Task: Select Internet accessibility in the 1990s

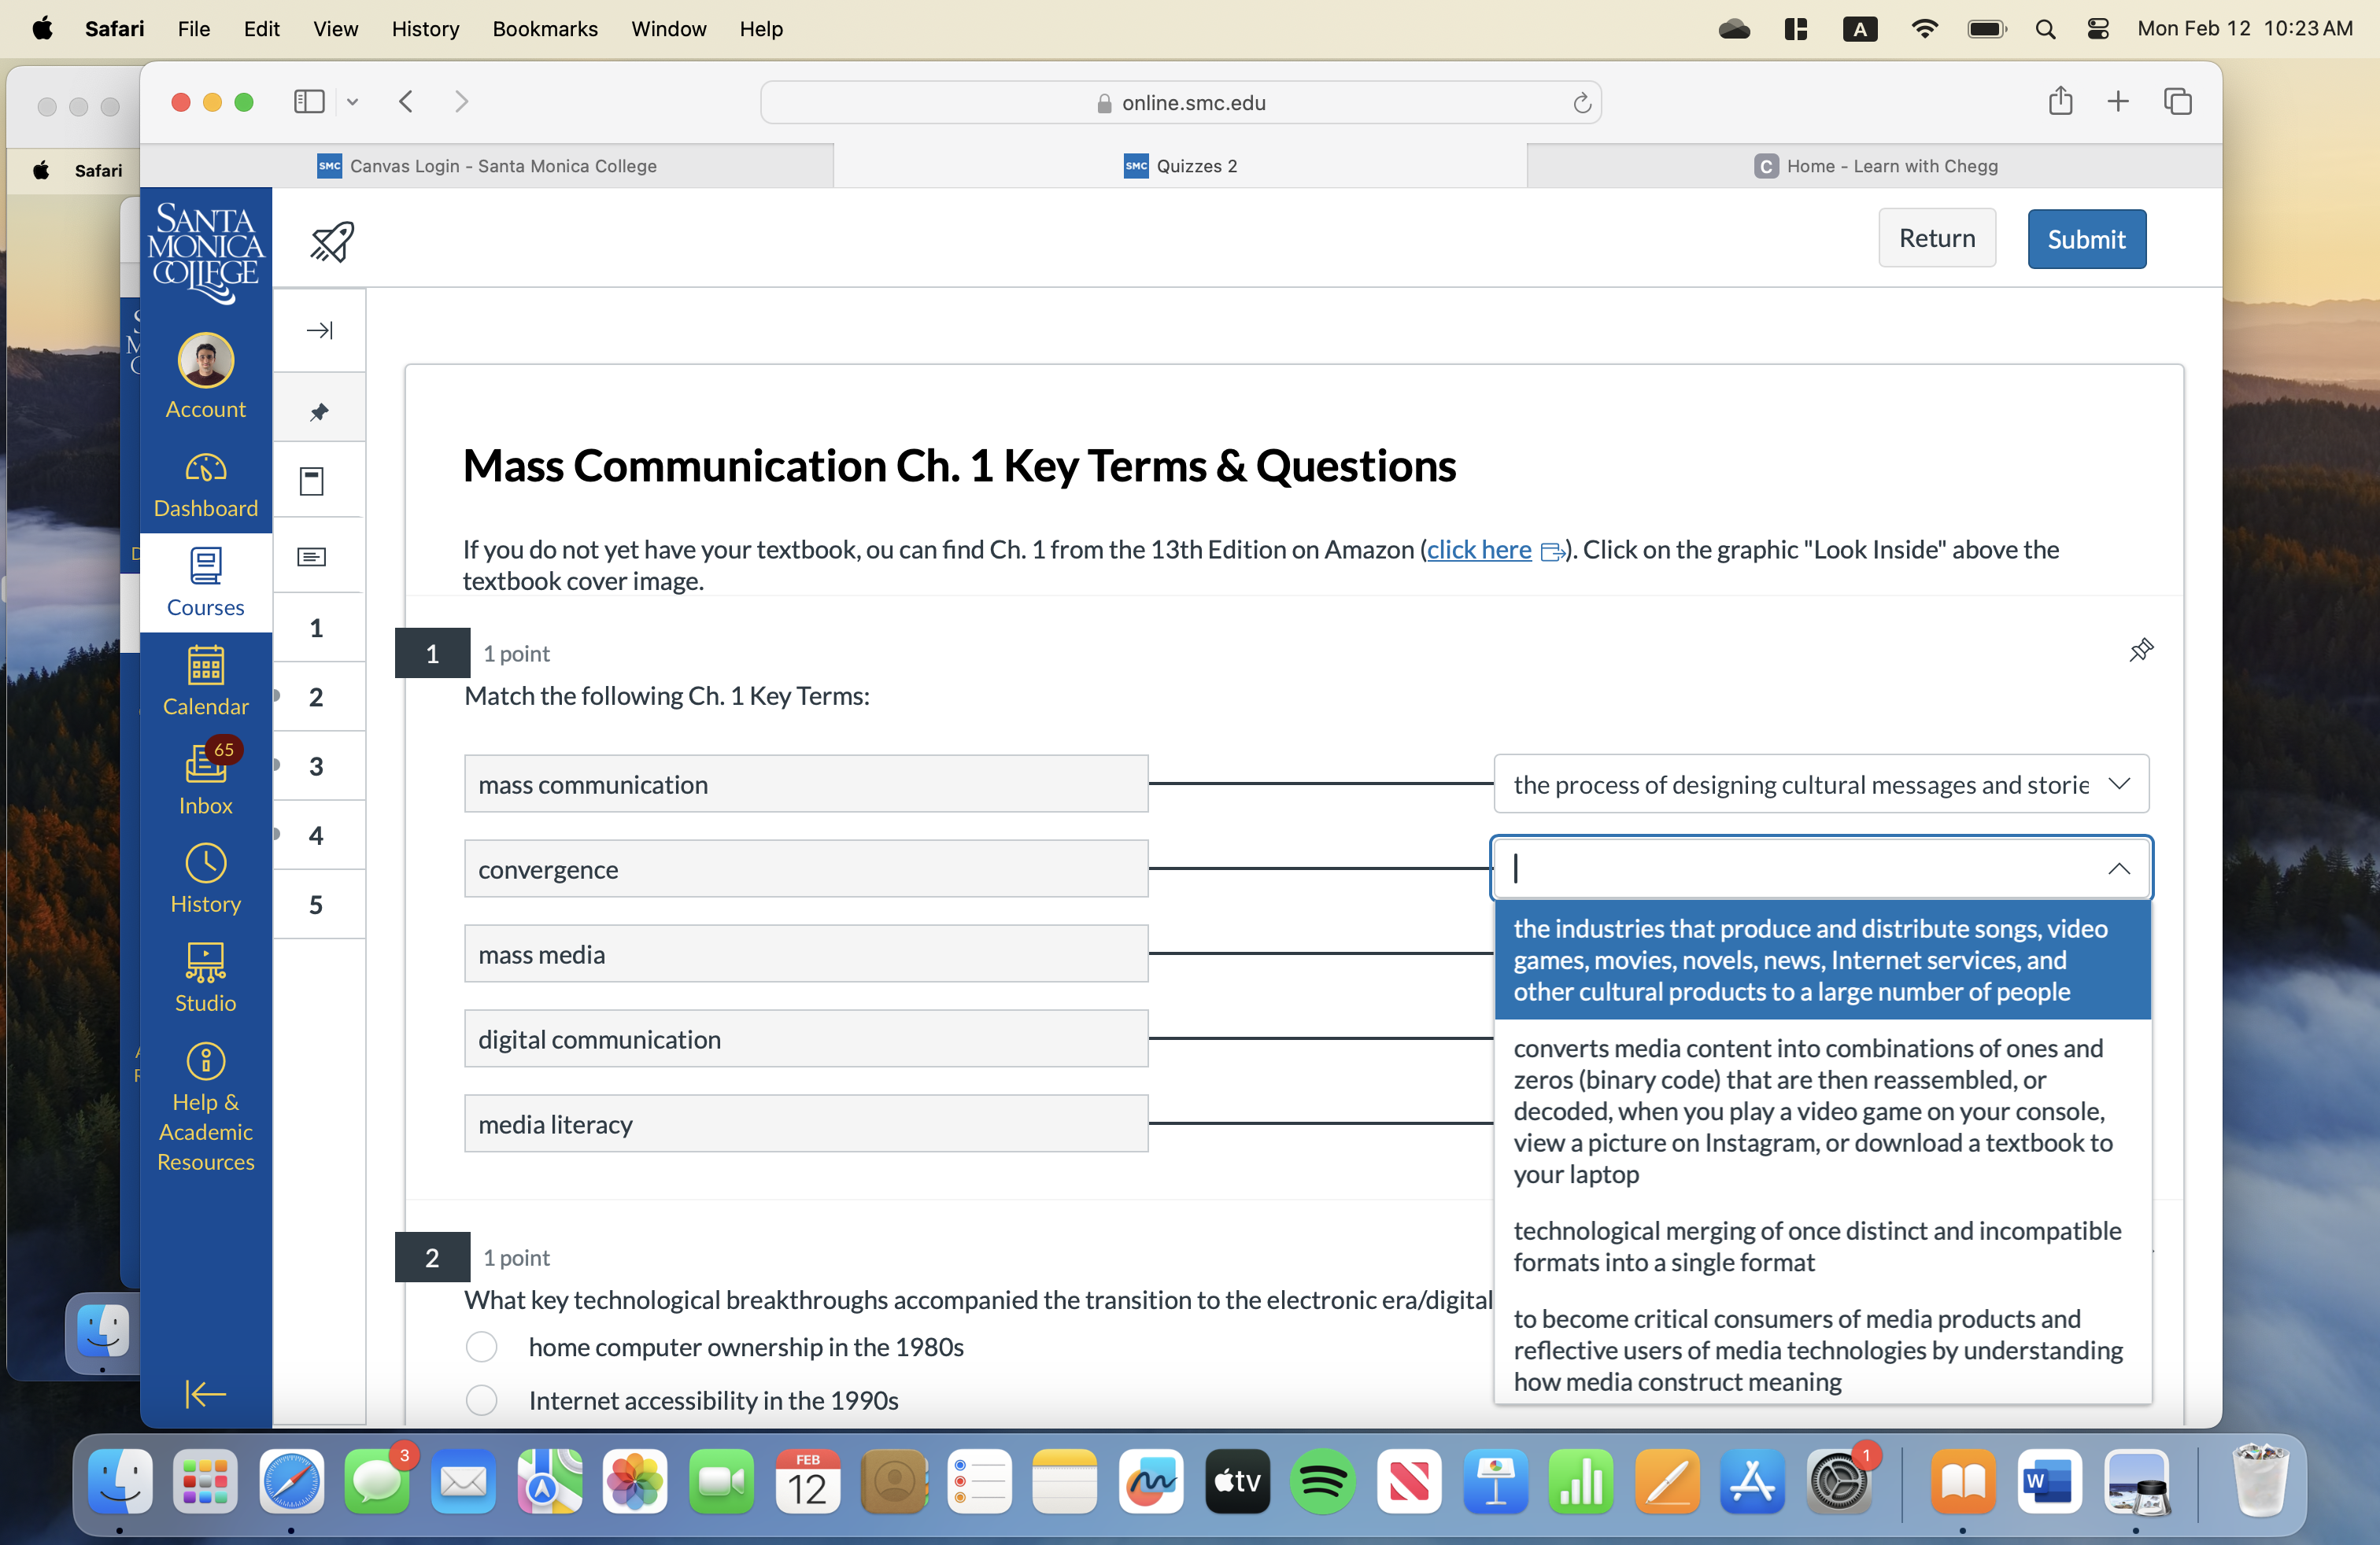Action: (481, 1400)
